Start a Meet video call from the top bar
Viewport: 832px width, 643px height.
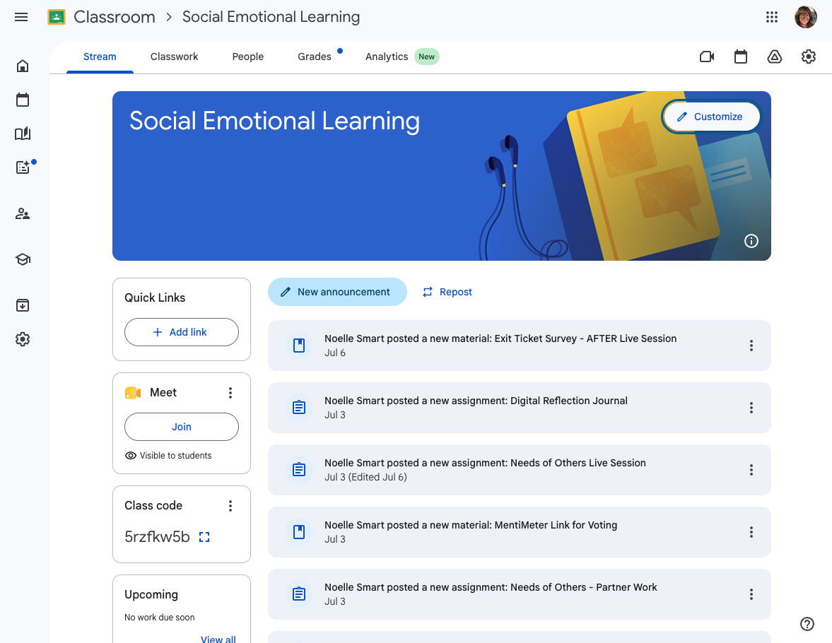(707, 57)
